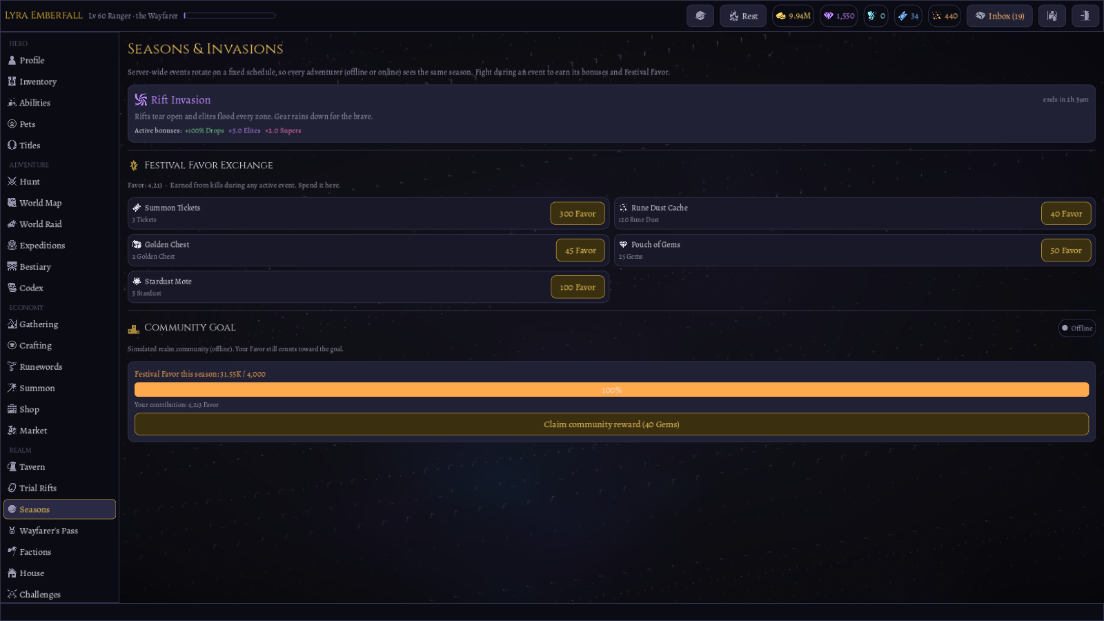Click the Tavern mug icon

pyautogui.click(x=12, y=467)
